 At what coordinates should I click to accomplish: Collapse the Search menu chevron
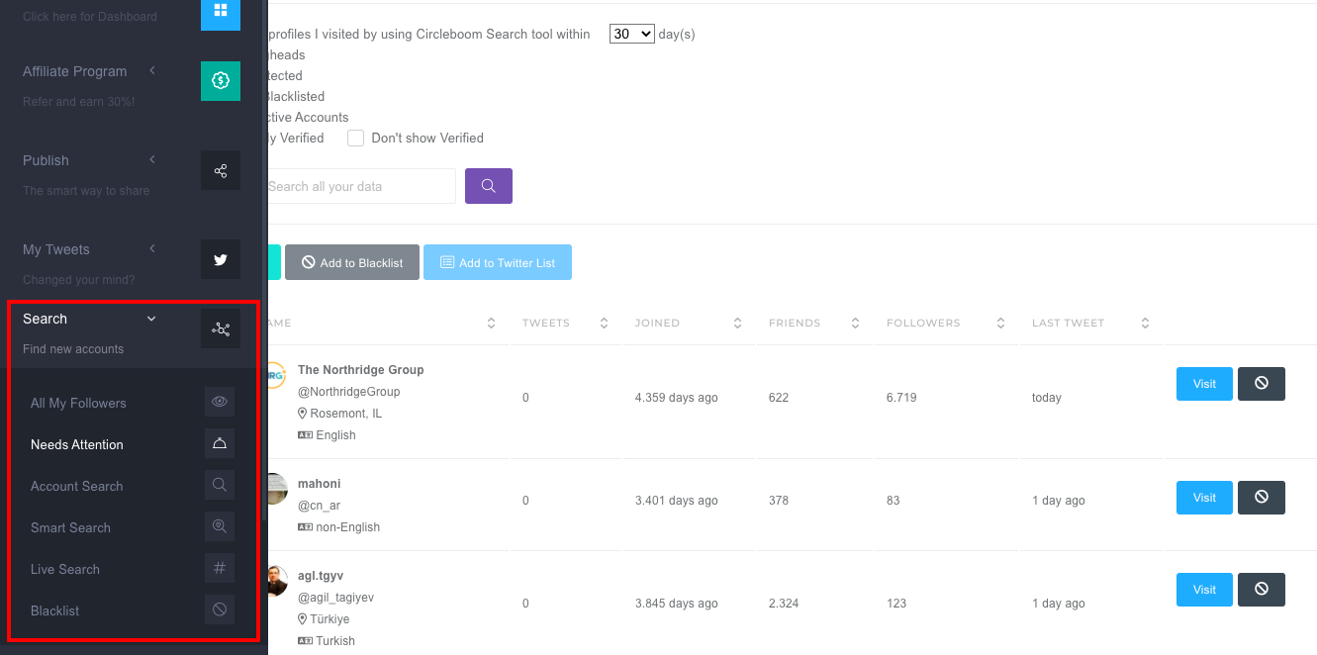(x=151, y=319)
